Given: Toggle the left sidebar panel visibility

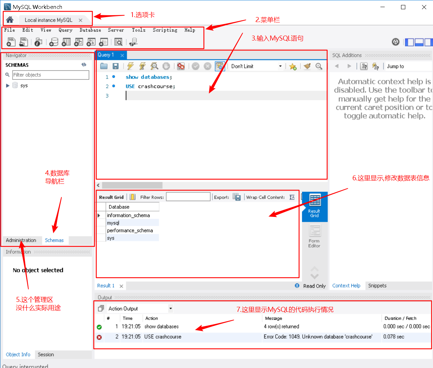Looking at the screenshot, I should click(x=410, y=42).
